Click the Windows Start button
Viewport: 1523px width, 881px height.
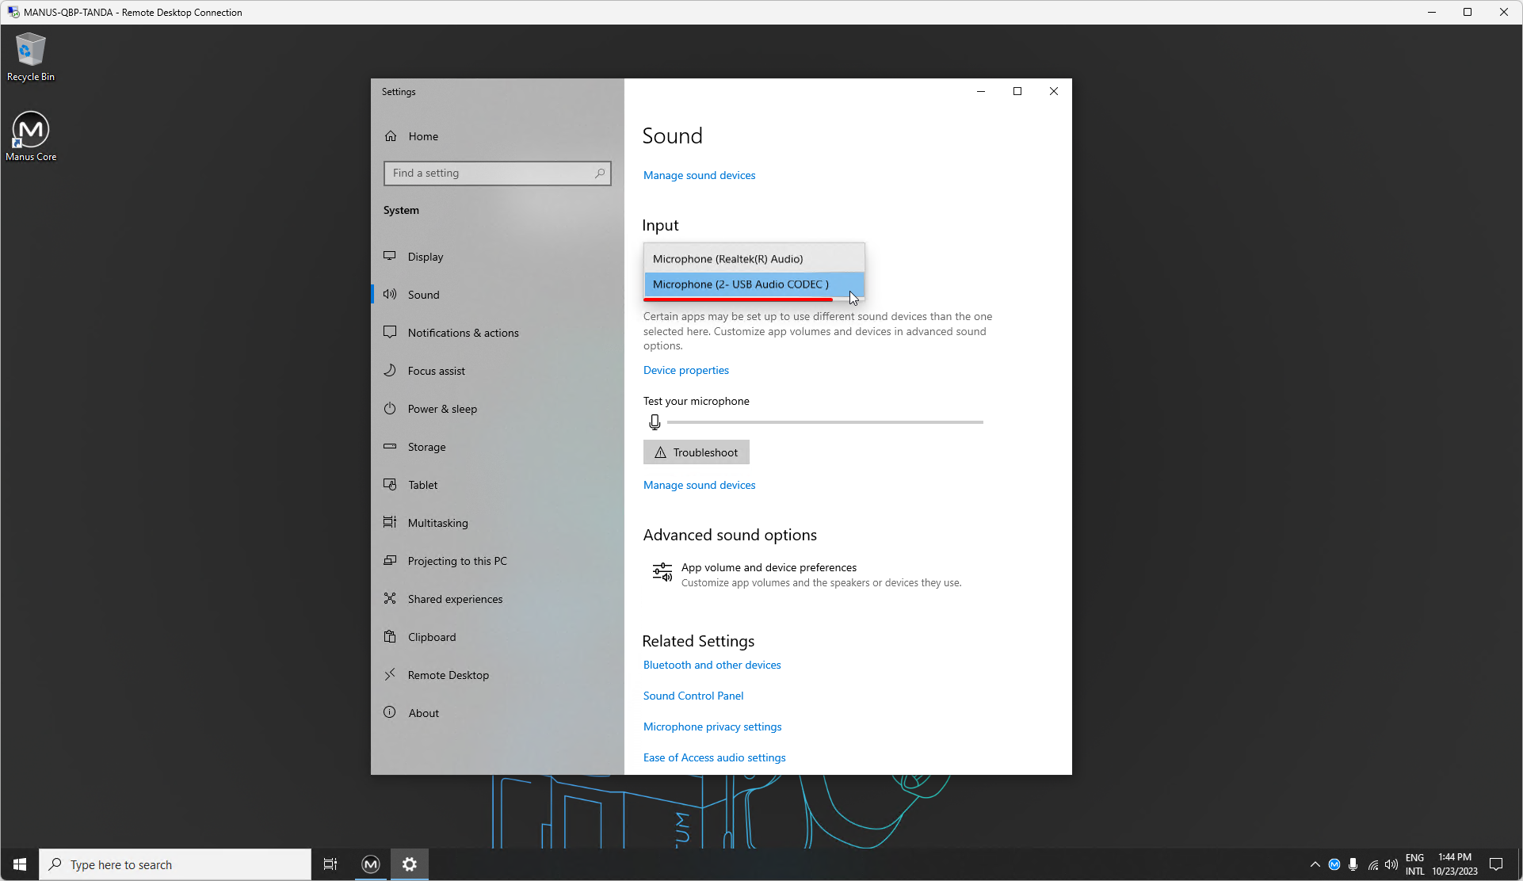pyautogui.click(x=20, y=864)
